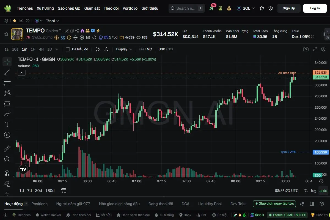
Task: Collapse the chart legend indicator arrow
Action: (21, 73)
